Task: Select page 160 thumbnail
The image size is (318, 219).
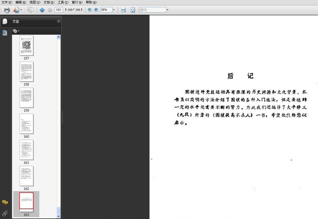Action: (26, 124)
